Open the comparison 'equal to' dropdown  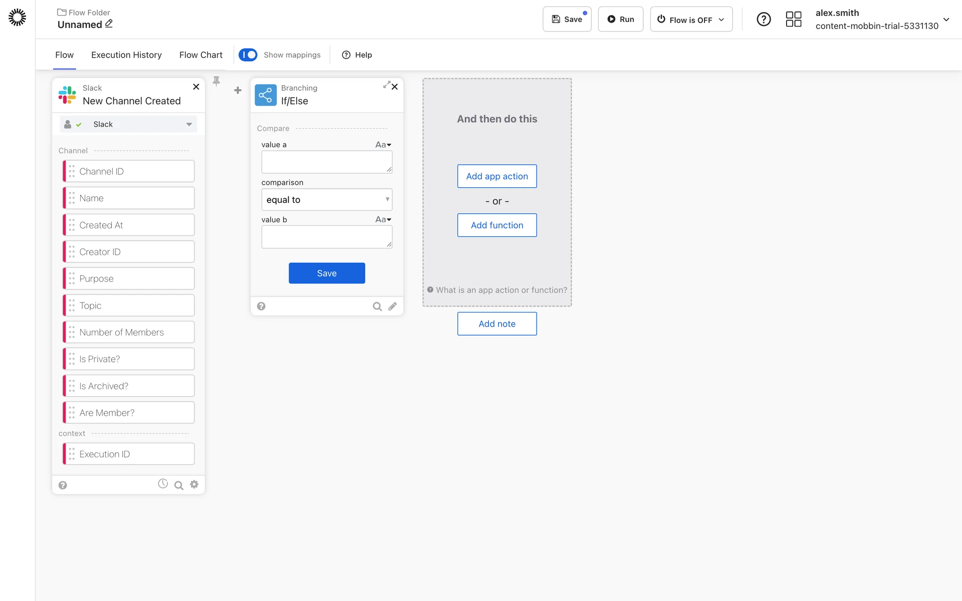[x=327, y=200]
